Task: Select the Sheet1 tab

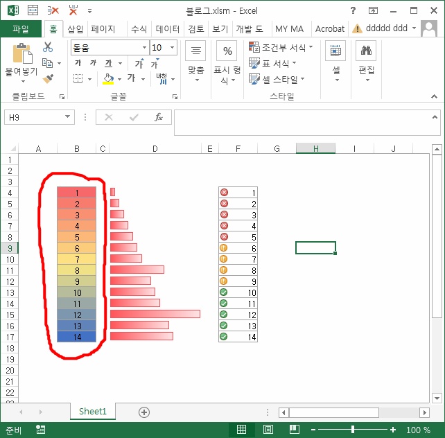Action: [93, 412]
